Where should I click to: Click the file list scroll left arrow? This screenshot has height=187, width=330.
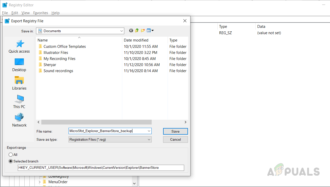(39, 122)
